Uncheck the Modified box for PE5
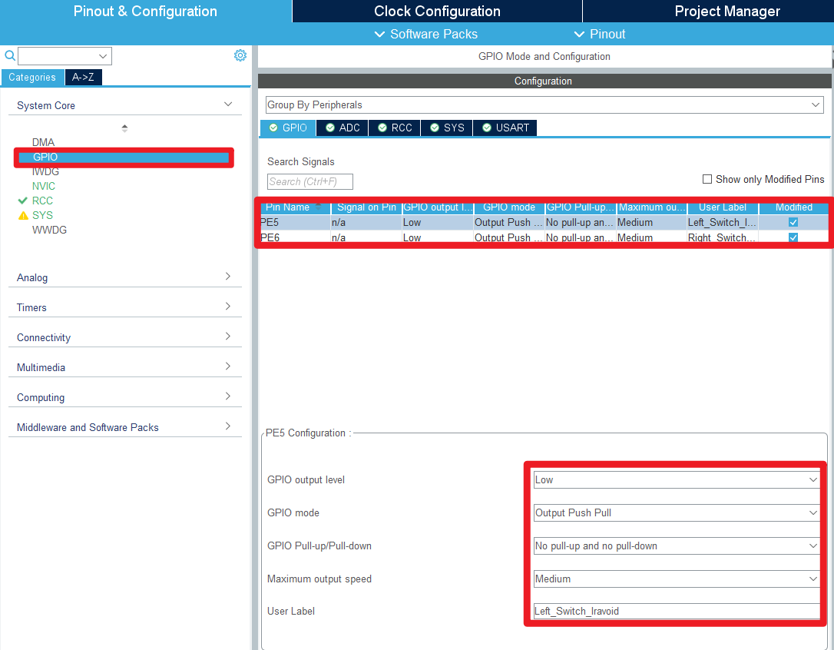834x650 pixels. point(793,223)
